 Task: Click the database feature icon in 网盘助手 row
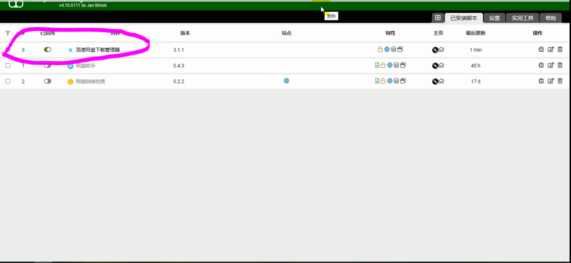point(396,66)
